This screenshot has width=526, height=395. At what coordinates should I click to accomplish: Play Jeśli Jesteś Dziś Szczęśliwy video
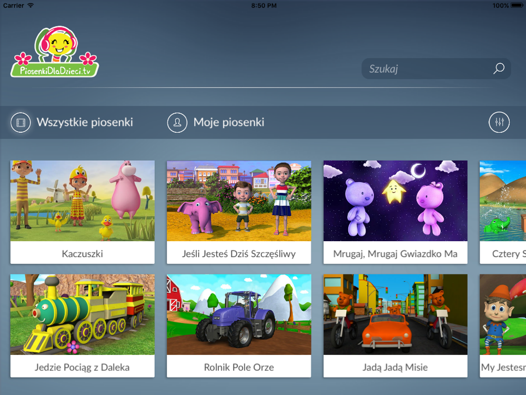(239, 201)
